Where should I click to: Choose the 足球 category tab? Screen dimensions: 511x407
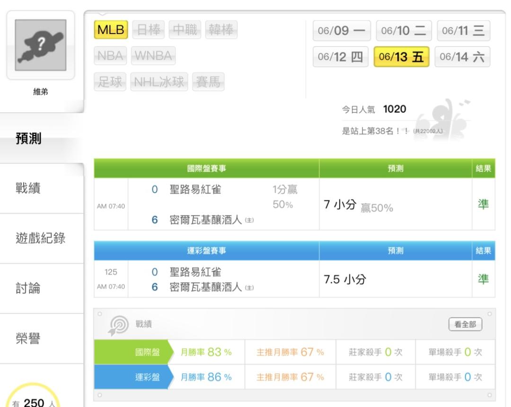pyautogui.click(x=110, y=81)
